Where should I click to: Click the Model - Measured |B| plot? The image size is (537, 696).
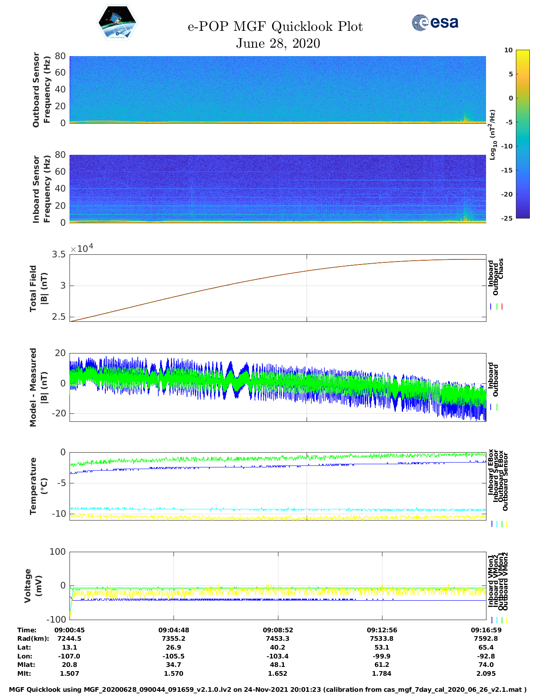pyautogui.click(x=278, y=386)
